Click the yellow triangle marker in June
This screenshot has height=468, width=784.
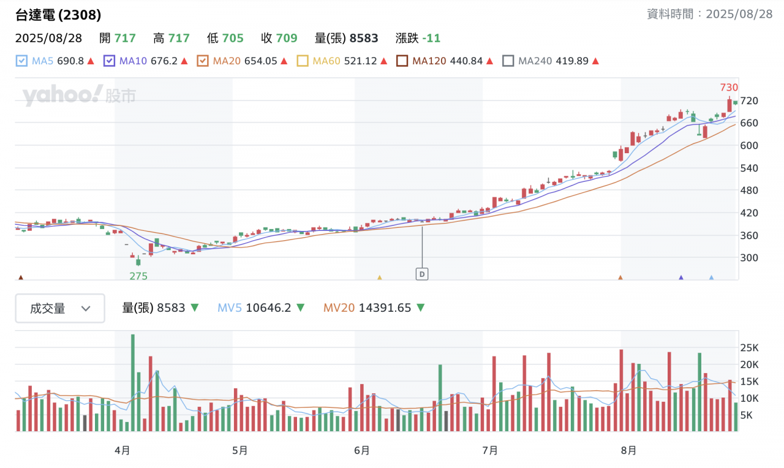click(x=379, y=277)
